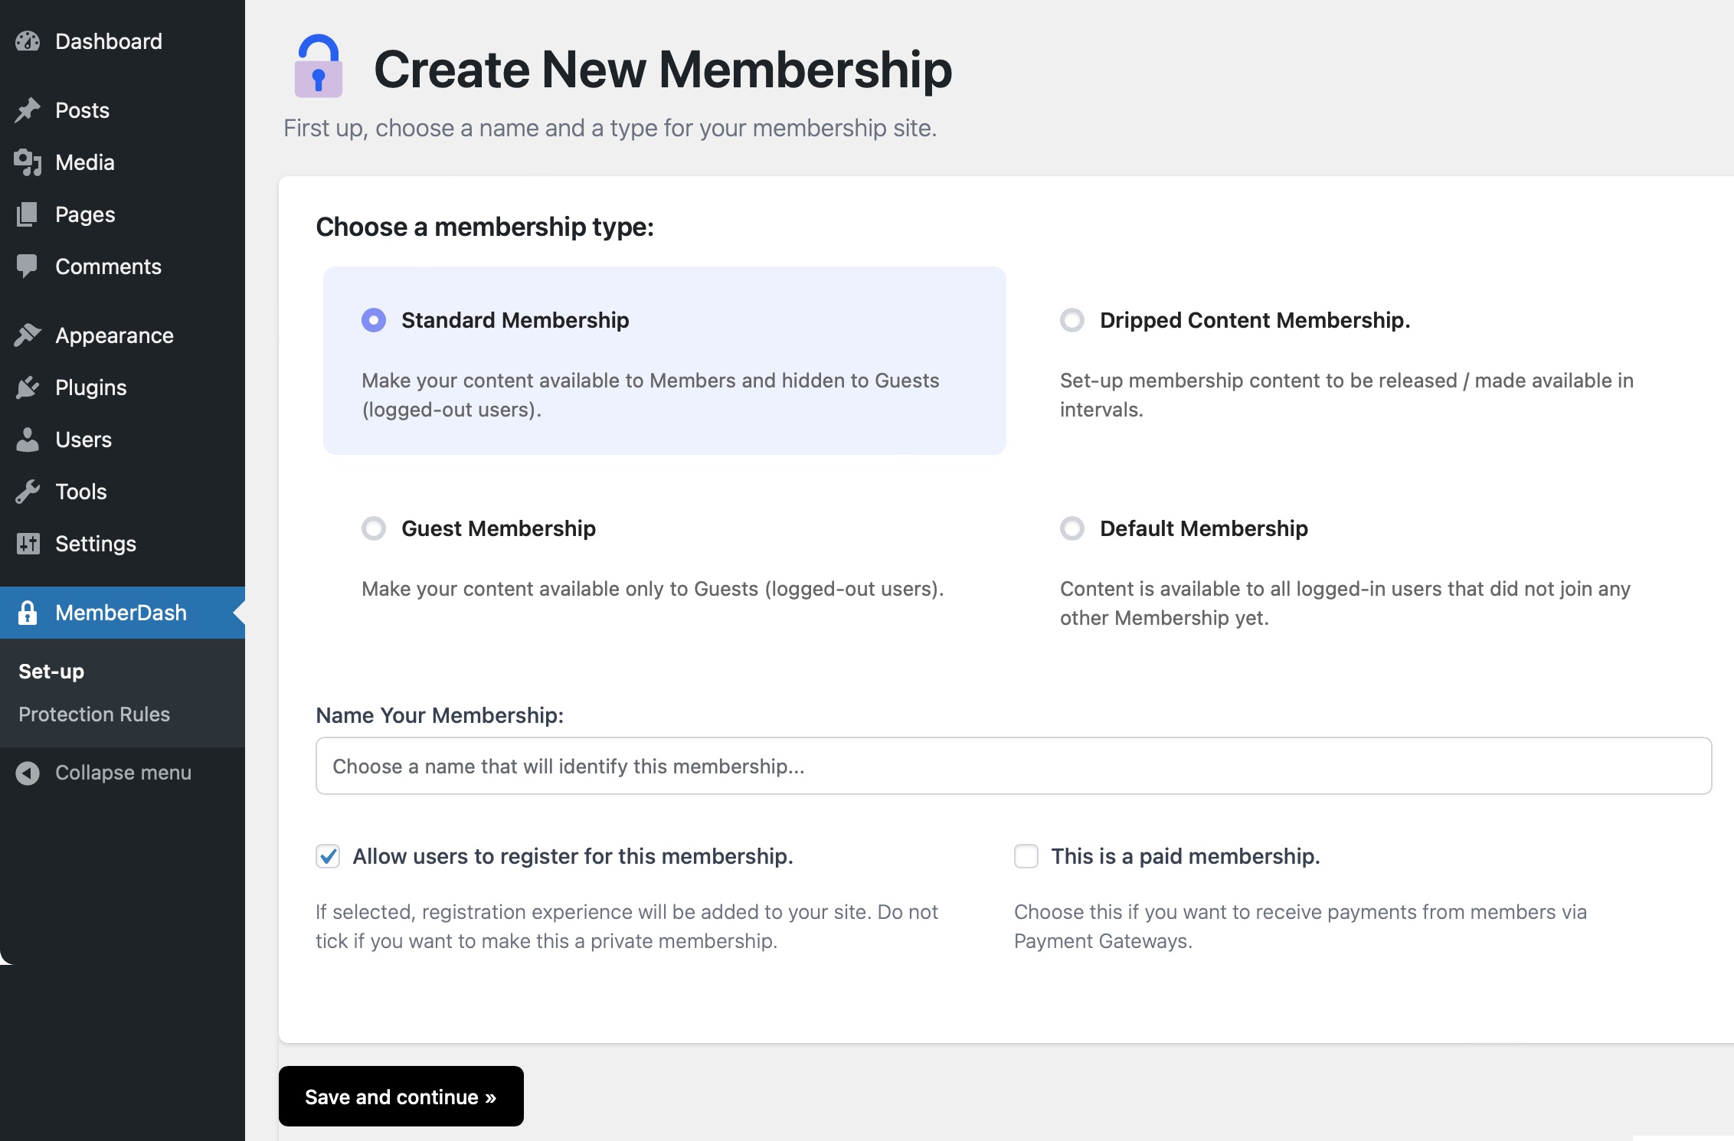This screenshot has height=1141, width=1734.
Task: Click the MemberDash lock icon
Action: pos(28,613)
